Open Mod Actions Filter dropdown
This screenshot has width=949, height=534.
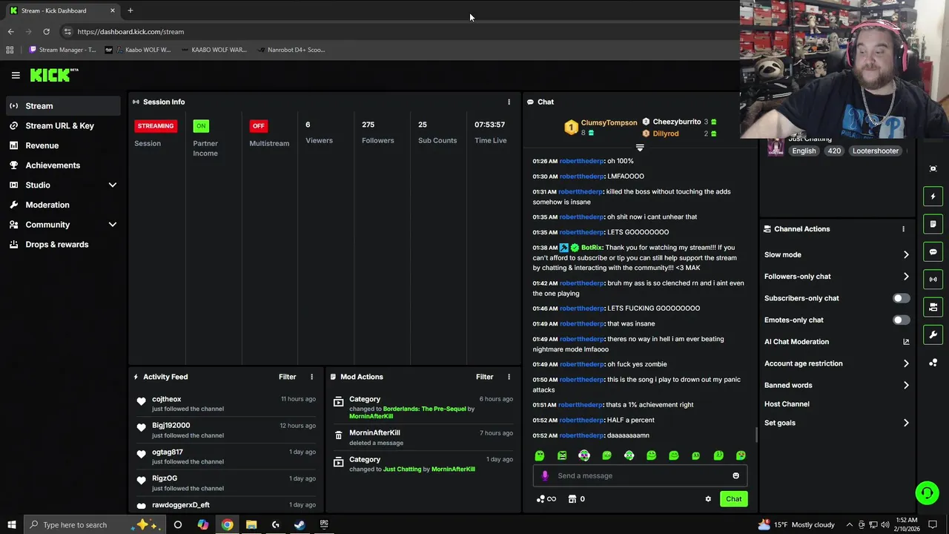pos(484,377)
